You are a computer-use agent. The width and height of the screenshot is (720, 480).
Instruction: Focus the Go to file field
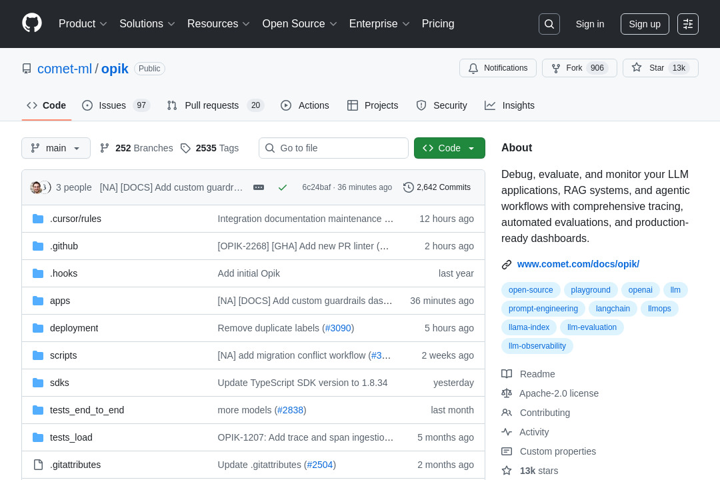pos(333,148)
